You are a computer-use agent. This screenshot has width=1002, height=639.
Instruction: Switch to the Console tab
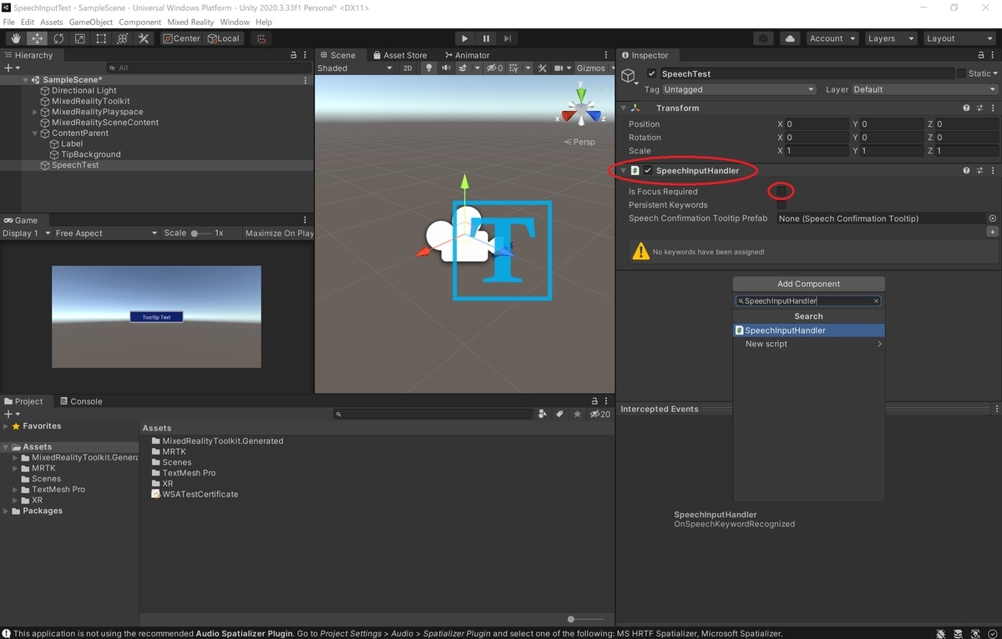81,401
